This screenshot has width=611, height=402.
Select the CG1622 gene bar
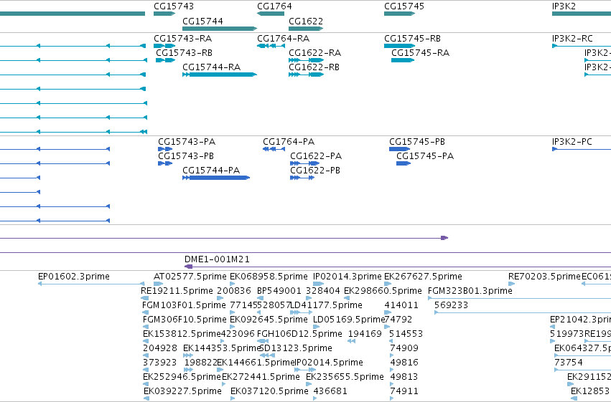306,29
